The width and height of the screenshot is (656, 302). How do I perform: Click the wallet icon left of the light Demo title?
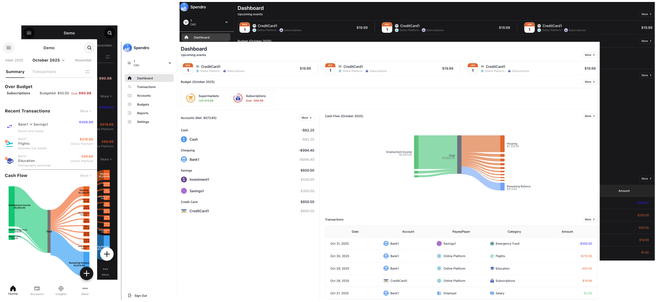[x=9, y=48]
